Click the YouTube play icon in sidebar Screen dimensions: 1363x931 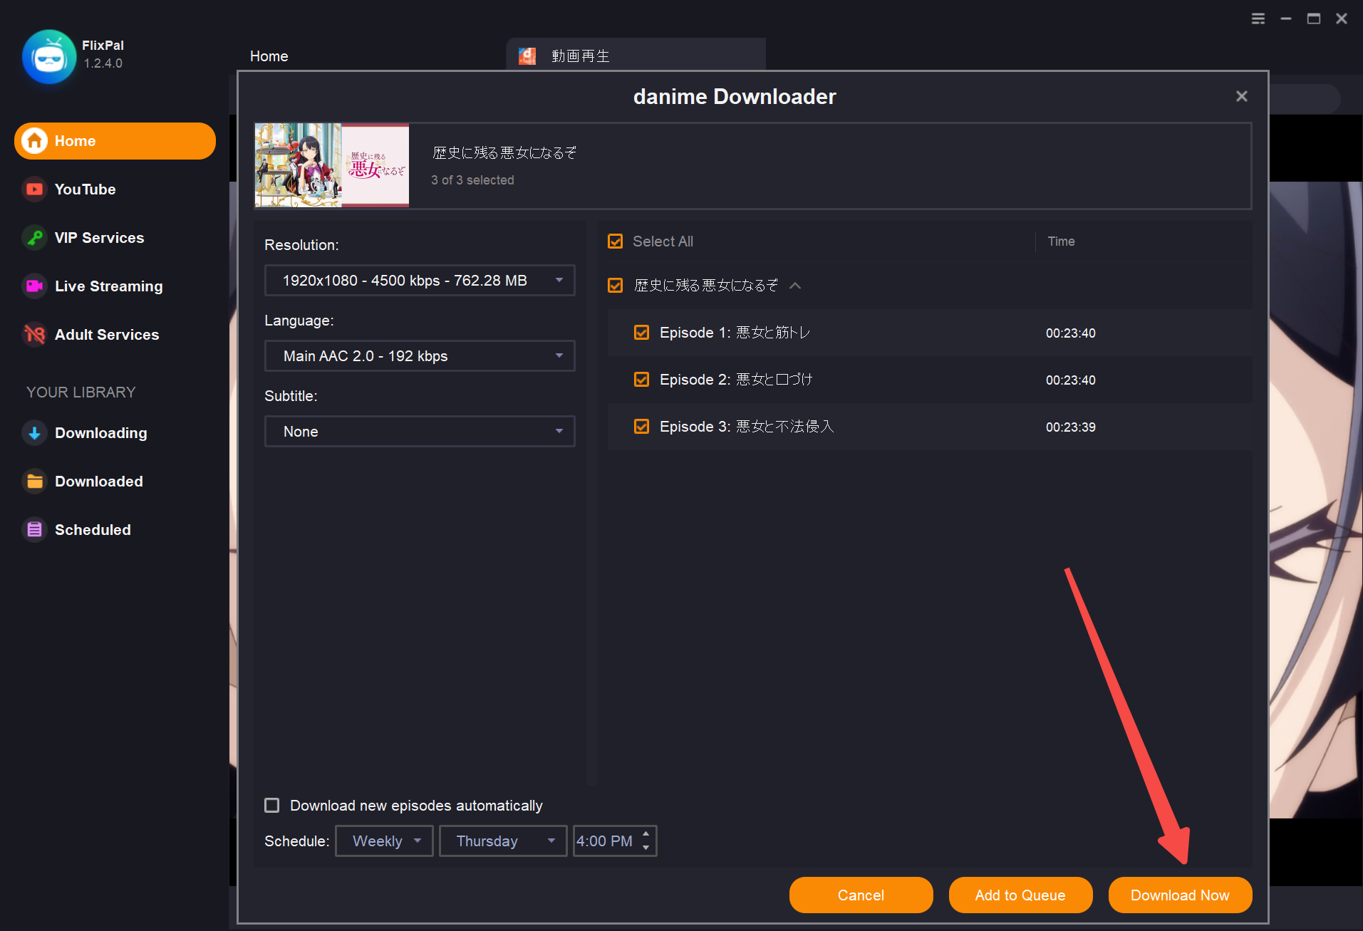tap(34, 189)
